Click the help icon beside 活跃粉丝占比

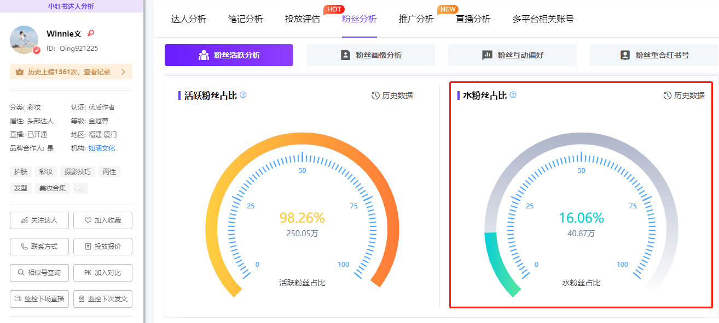tap(243, 95)
